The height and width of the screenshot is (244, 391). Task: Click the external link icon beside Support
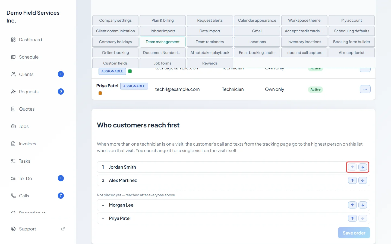pos(63,229)
